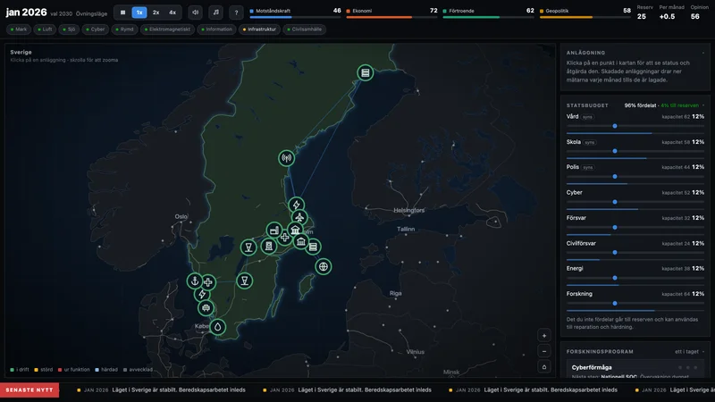Viewport: 715px width, 402px height.
Task: Select the server facility in northern Sweden
Action: coord(366,72)
